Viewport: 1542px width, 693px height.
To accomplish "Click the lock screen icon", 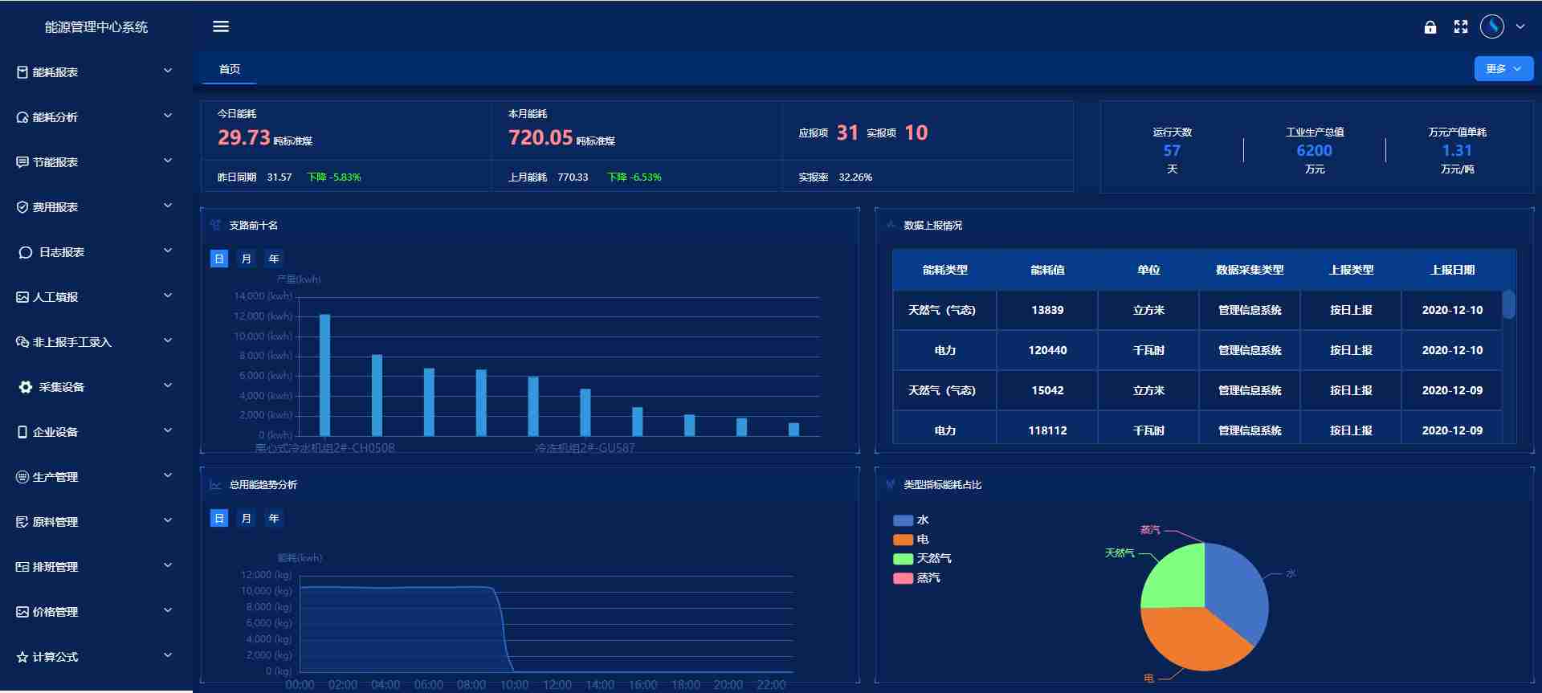I will pyautogui.click(x=1430, y=27).
